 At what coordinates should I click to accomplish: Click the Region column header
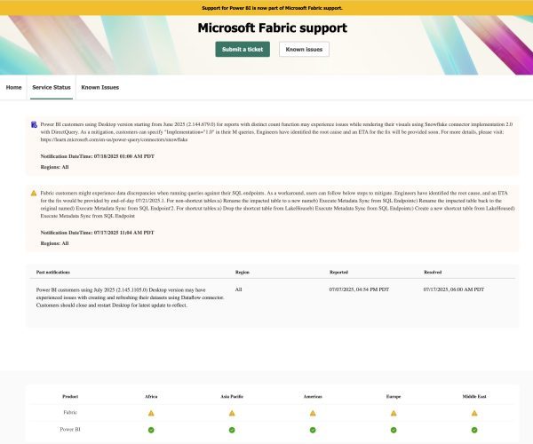[x=242, y=272]
